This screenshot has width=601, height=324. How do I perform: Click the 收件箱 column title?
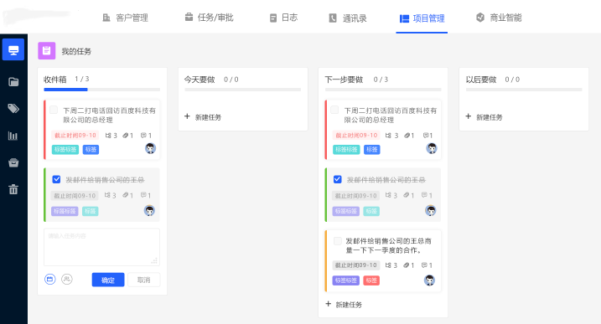(x=54, y=80)
